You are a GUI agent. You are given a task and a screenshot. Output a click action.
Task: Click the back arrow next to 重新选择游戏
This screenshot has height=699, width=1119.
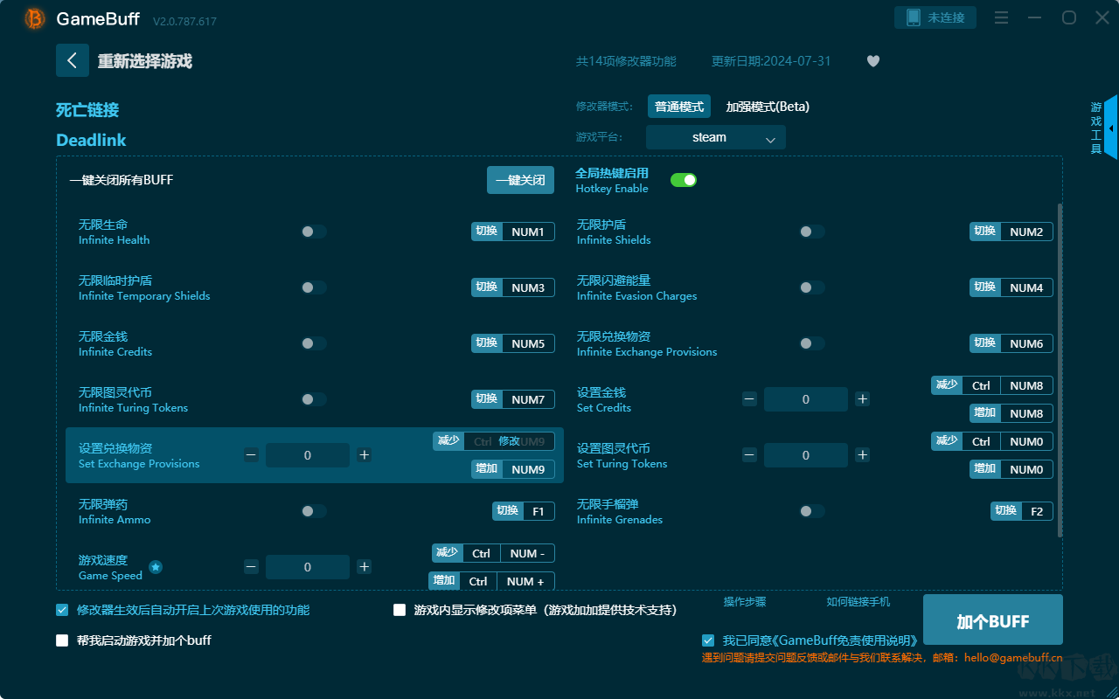tap(72, 60)
